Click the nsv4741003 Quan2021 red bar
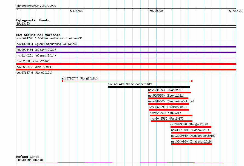 pyautogui.click(x=169, y=93)
